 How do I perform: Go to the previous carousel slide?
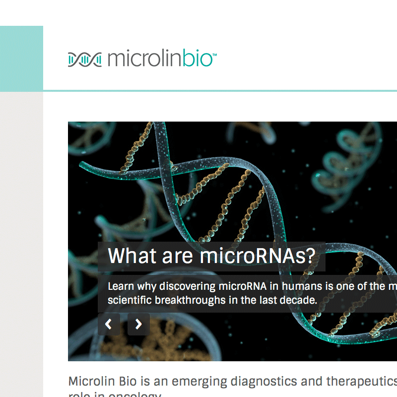(x=109, y=325)
